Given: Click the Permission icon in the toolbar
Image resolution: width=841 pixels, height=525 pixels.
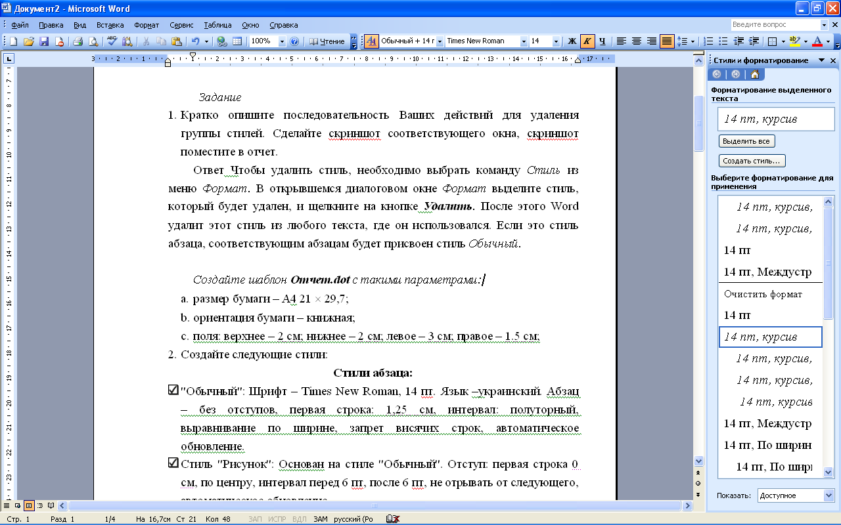Looking at the screenshot, I should [60, 41].
